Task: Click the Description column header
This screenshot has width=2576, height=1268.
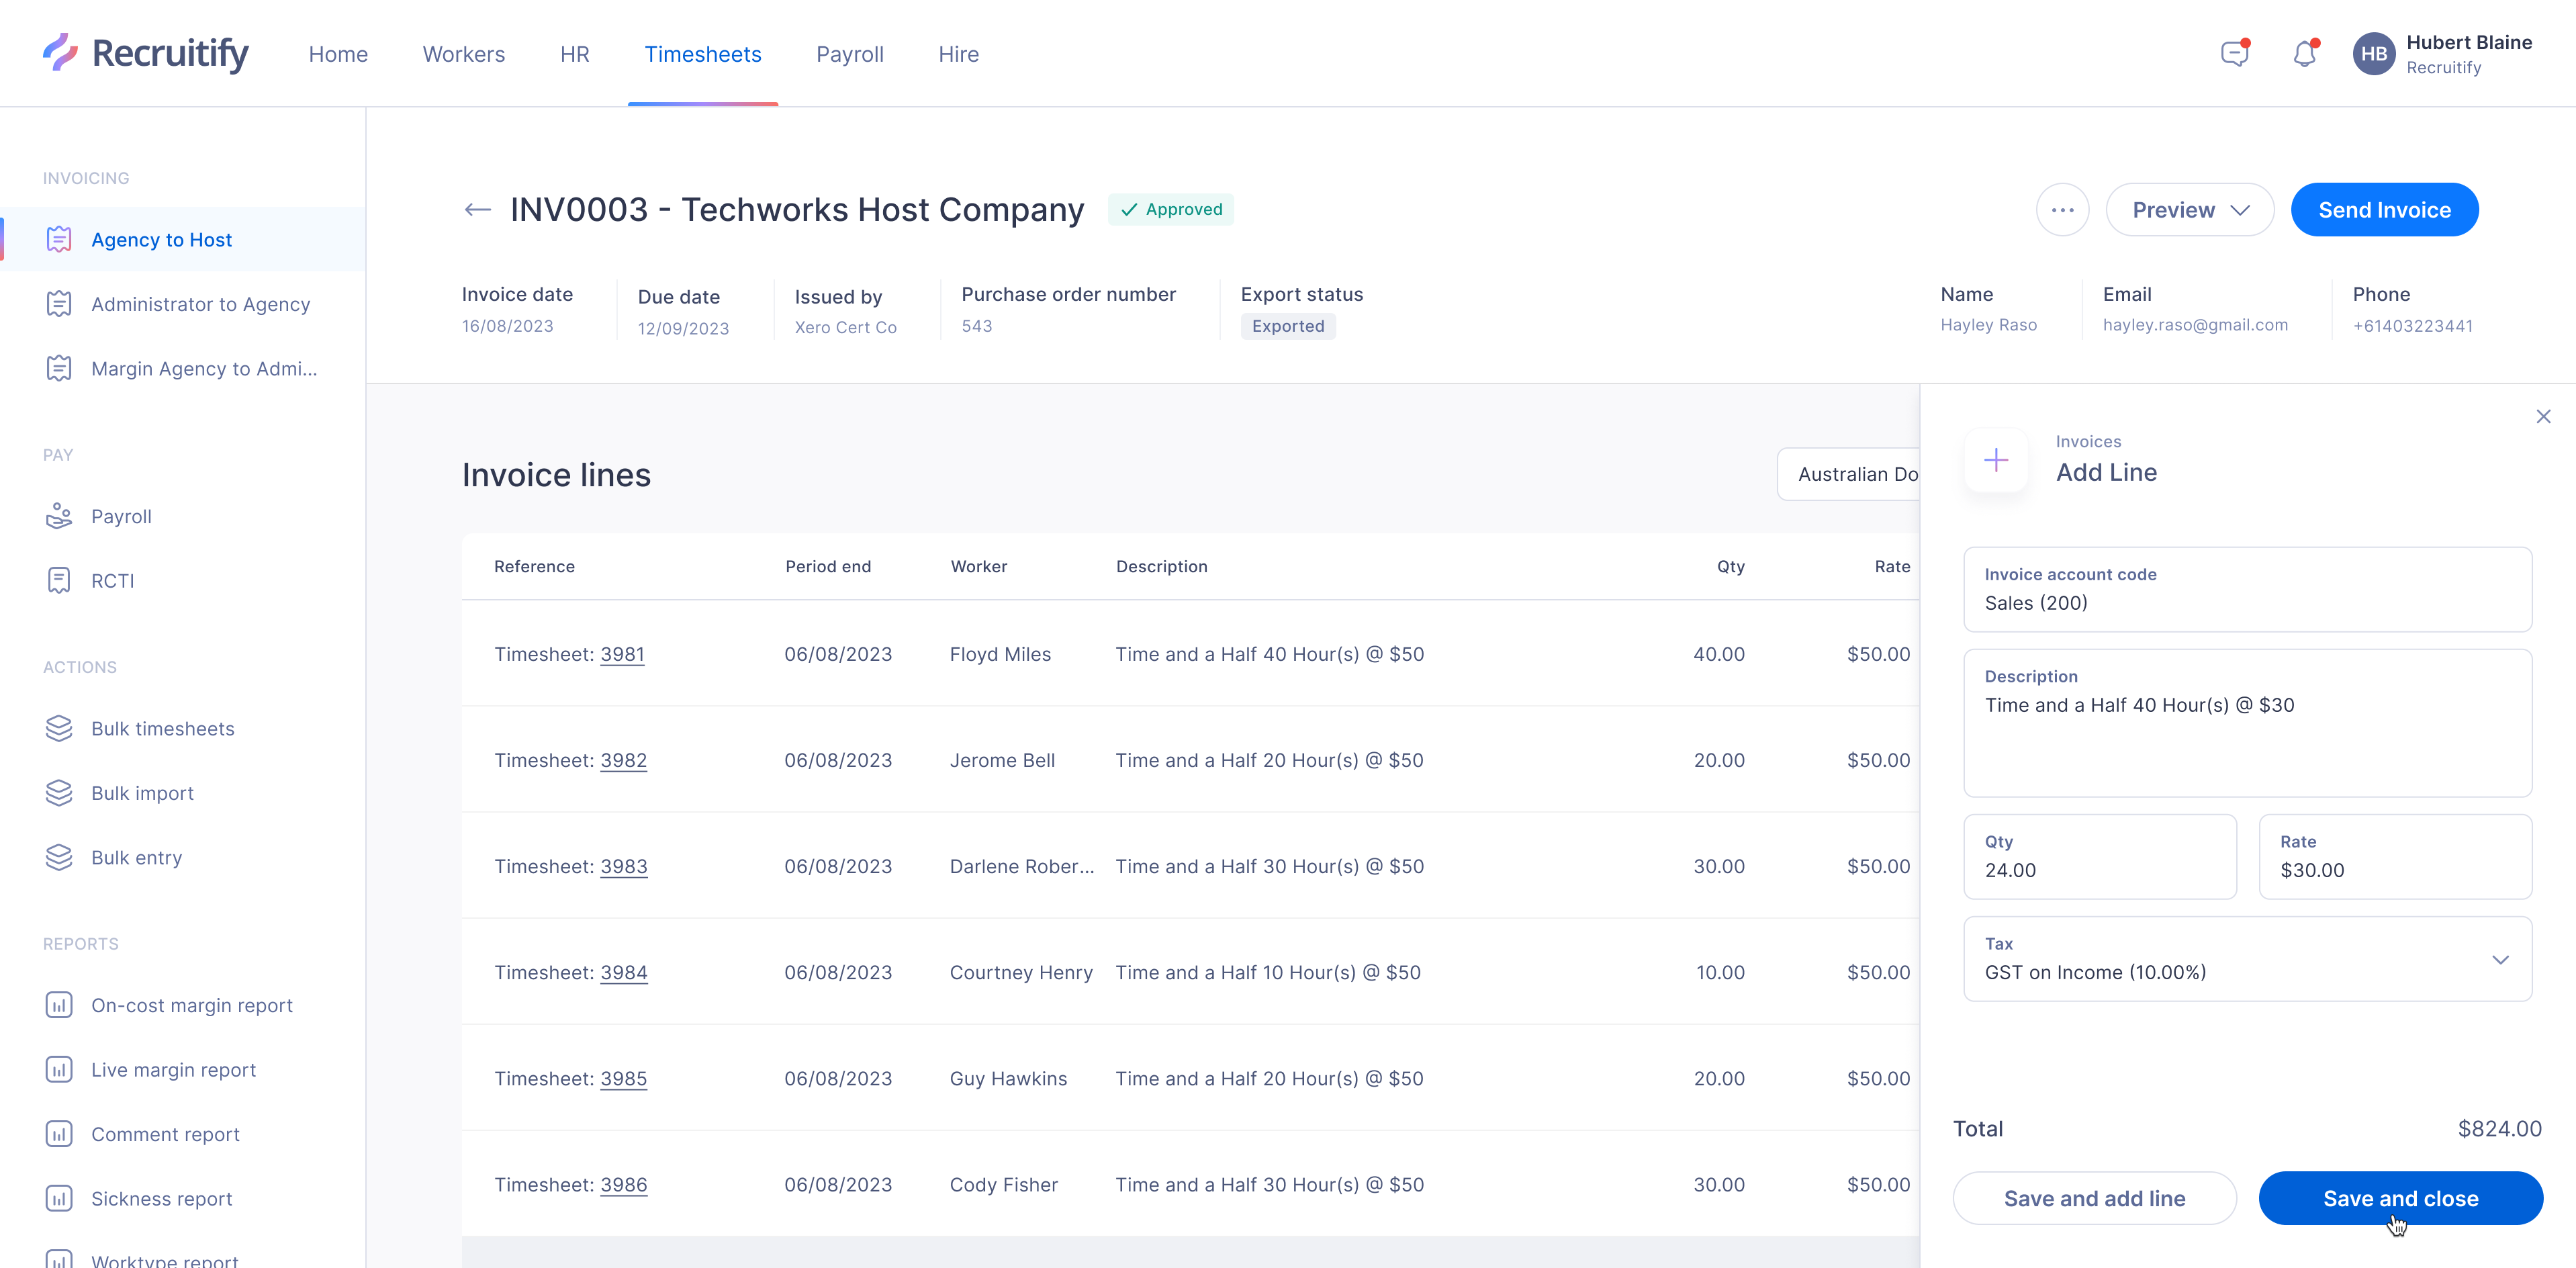Action: click(1161, 566)
